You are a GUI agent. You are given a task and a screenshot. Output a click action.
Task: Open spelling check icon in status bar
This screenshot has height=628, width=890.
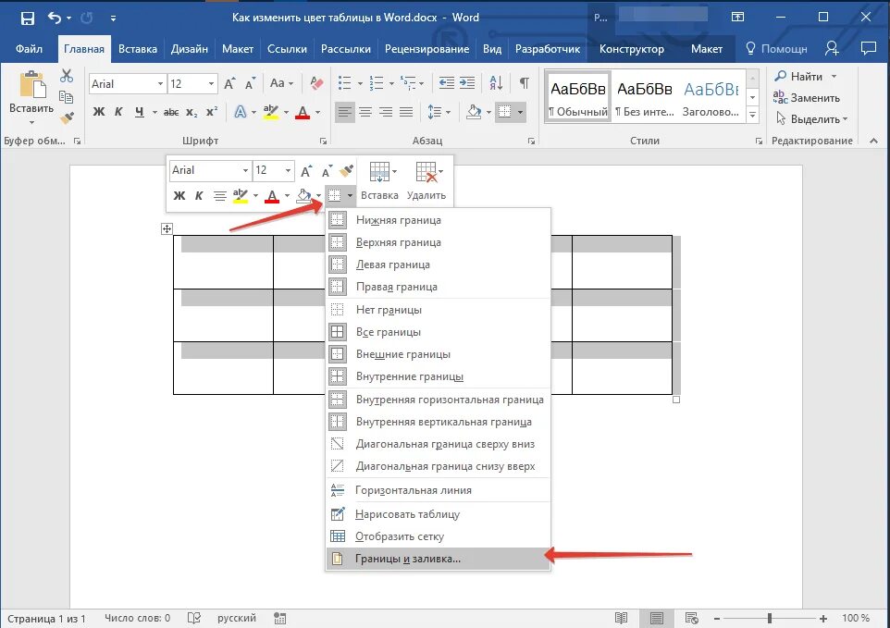(x=194, y=618)
